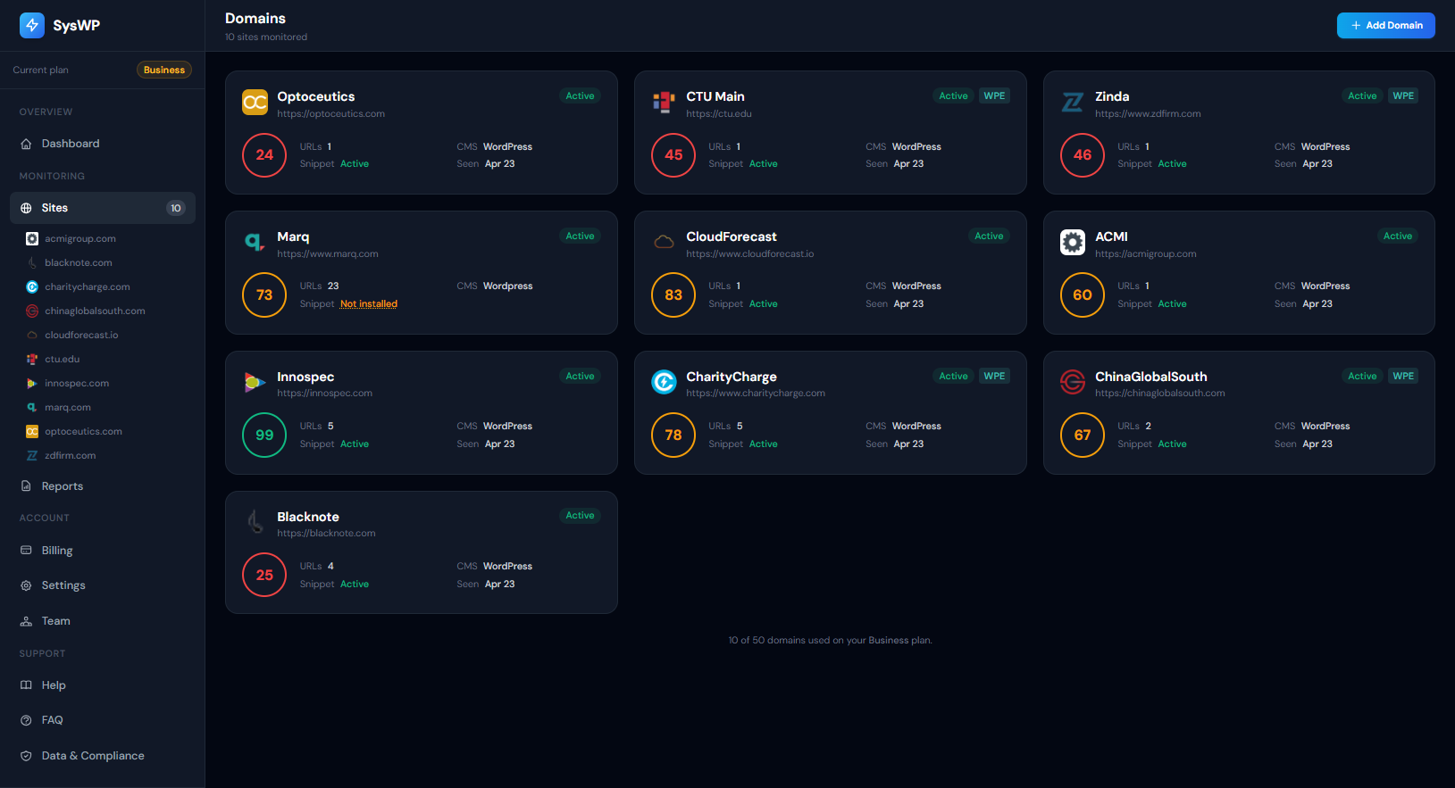Open Dashboard from the sidebar

click(103, 144)
